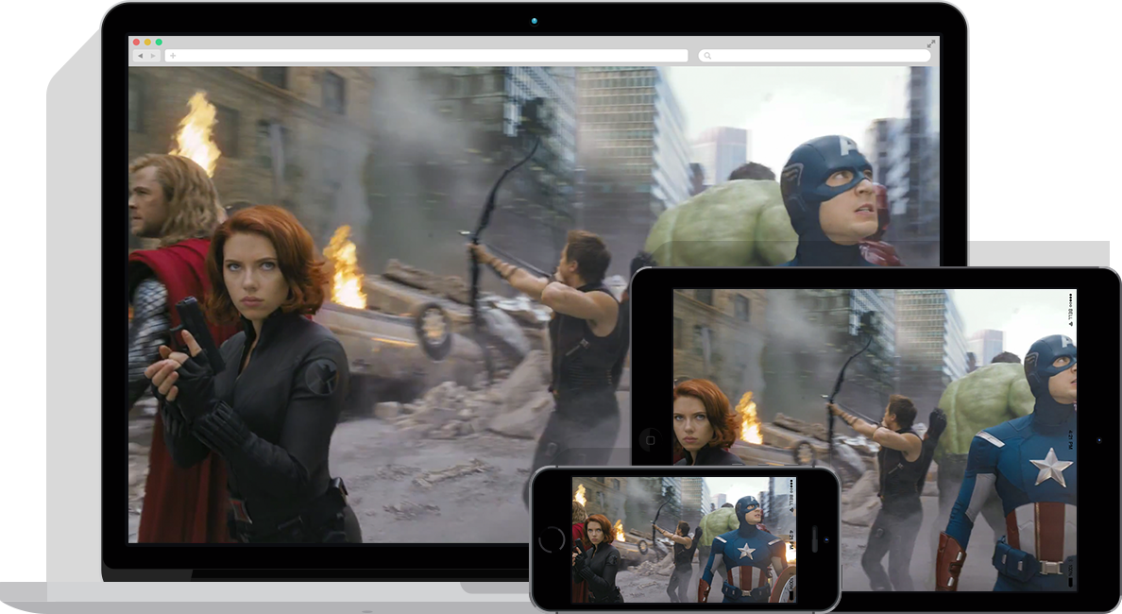The height and width of the screenshot is (614, 1122).
Task: Tap the phone's round home button
Action: click(552, 538)
